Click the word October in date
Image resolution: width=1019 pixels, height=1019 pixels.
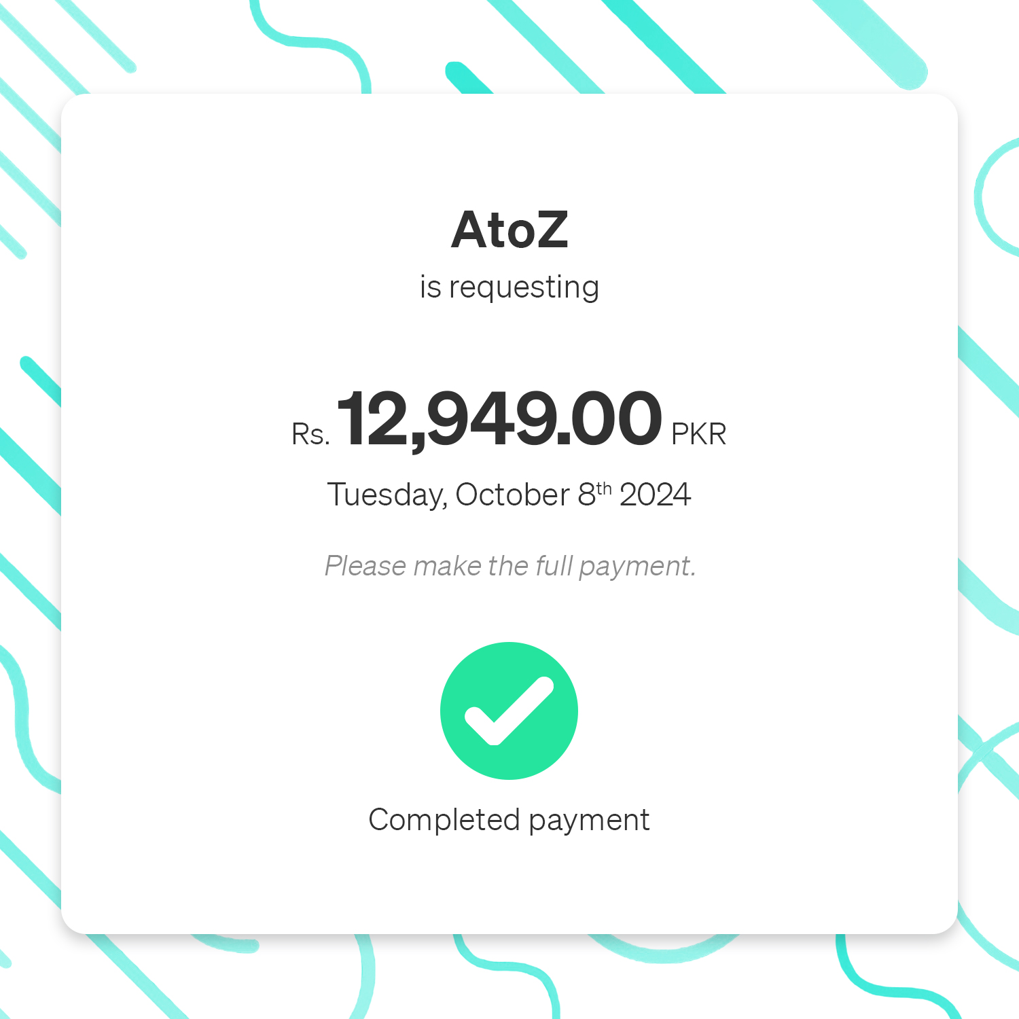coord(512,495)
